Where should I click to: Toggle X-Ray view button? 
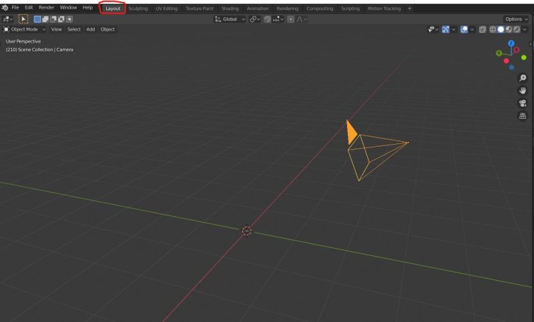pyautogui.click(x=482, y=29)
